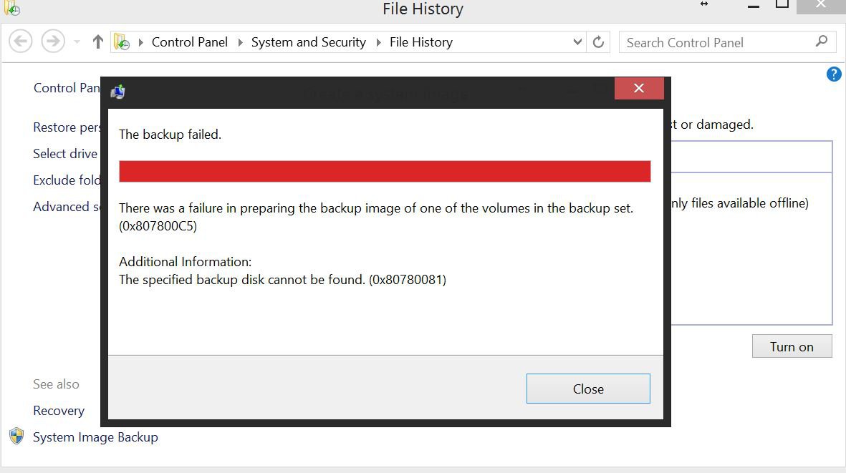Screen dimensions: 846x473
Task: Maximize the File History window
Action: 782,4
